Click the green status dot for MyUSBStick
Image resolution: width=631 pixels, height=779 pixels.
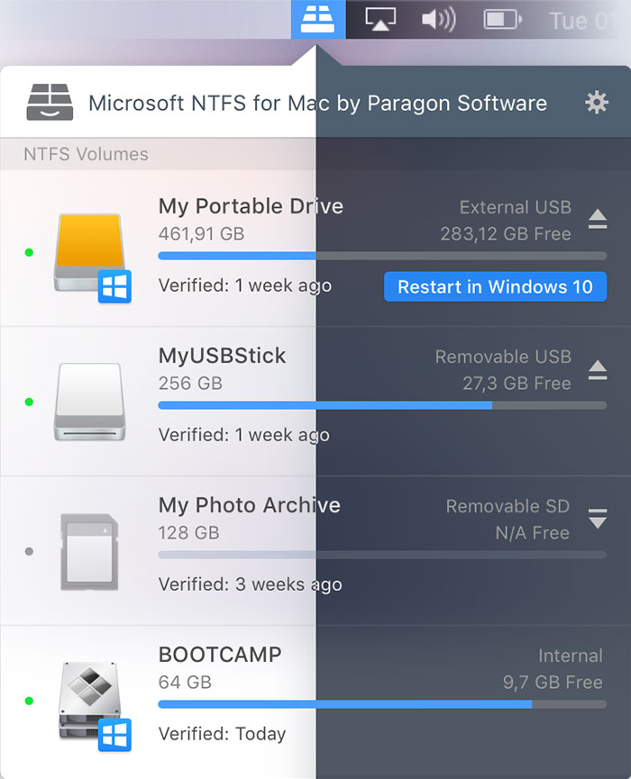29,402
